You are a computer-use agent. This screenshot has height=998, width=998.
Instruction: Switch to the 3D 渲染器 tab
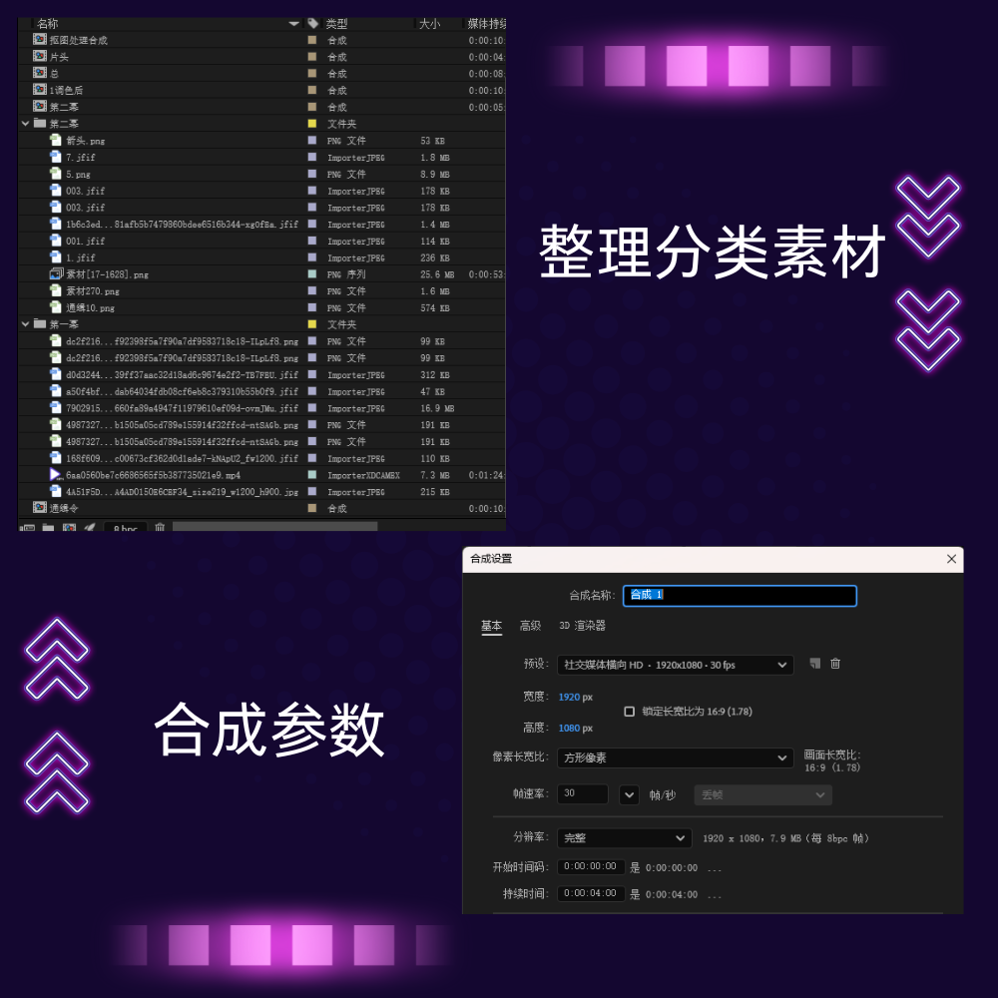[582, 626]
